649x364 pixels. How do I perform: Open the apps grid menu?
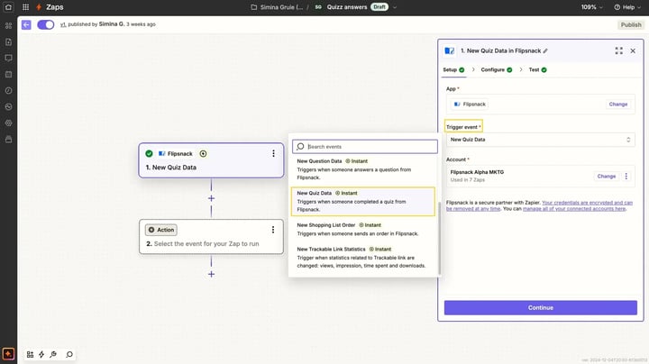pyautogui.click(x=25, y=7)
